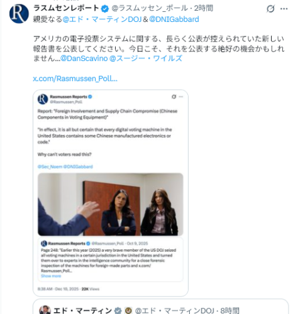The image size is (293, 314).
Task: Click the Ed Martin profile avatar at the bottom
Action: (x=45, y=310)
